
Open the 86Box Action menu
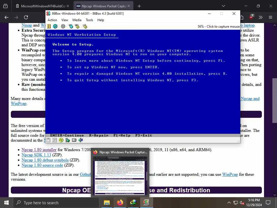pyautogui.click(x=52, y=20)
